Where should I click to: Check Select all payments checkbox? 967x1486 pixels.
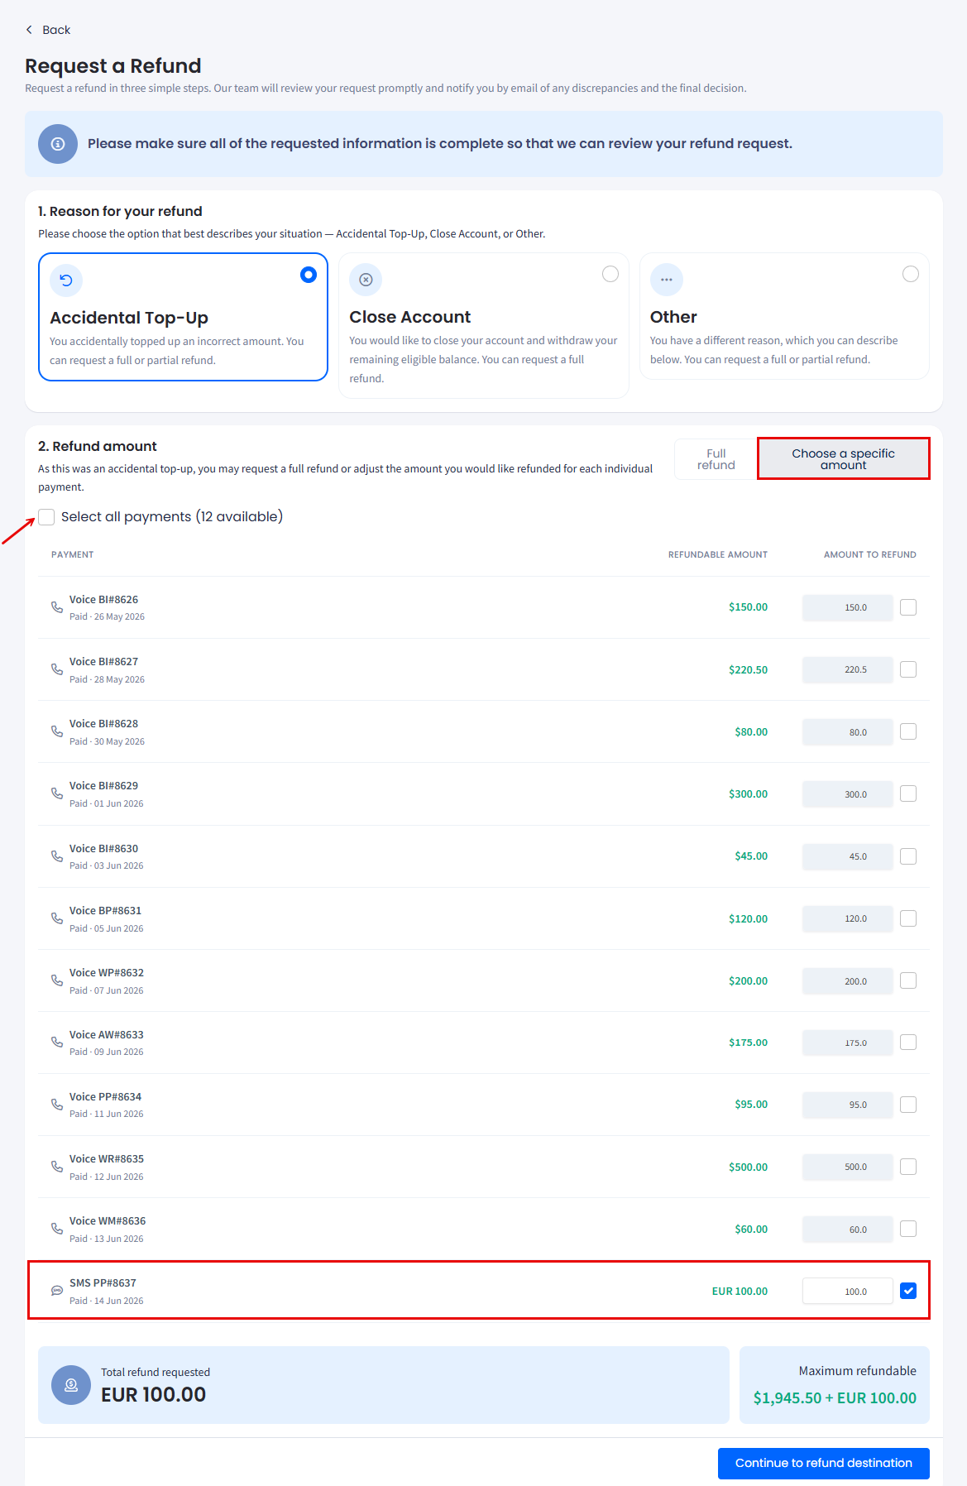pyautogui.click(x=46, y=517)
